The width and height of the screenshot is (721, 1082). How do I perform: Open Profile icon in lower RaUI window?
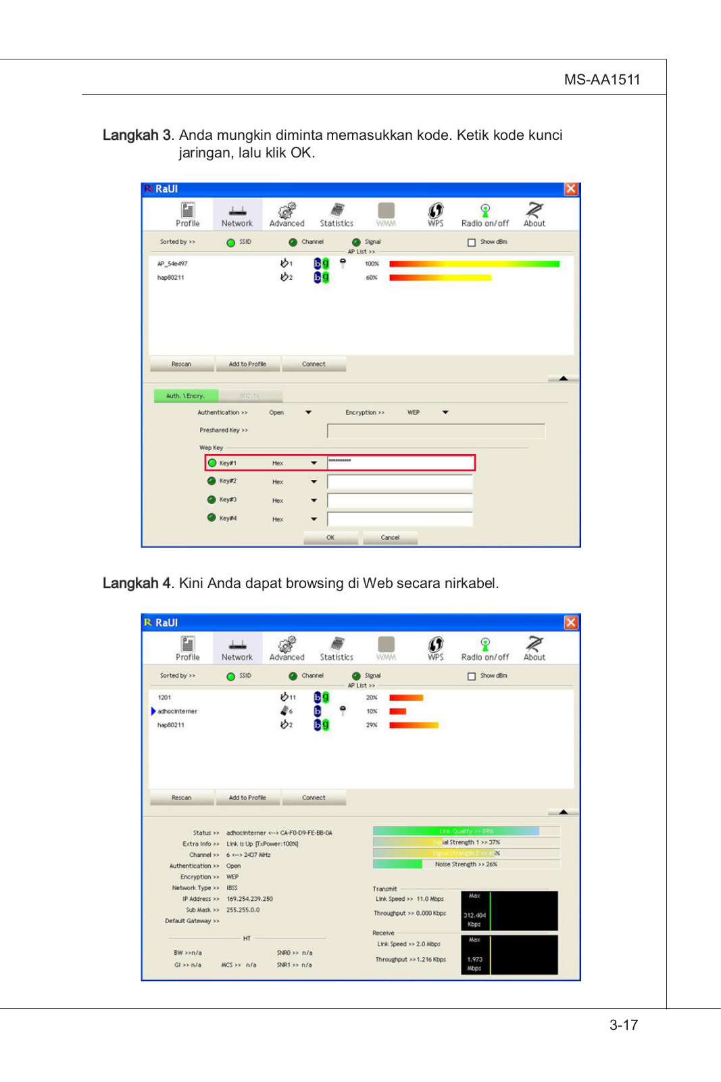[x=187, y=648]
